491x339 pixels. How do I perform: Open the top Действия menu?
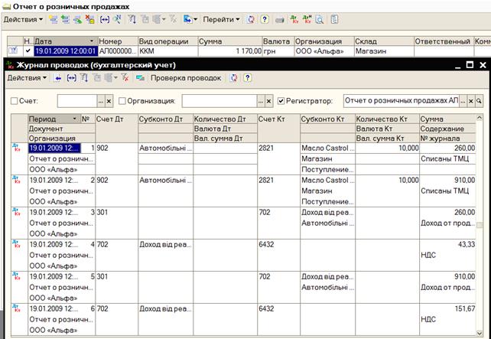pos(21,19)
